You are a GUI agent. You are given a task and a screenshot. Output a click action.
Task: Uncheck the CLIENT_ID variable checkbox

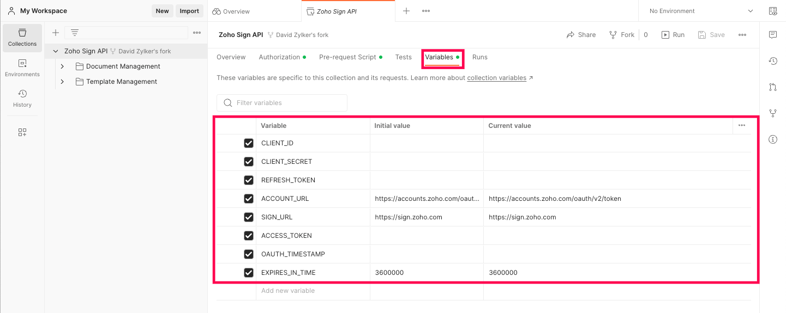tap(249, 143)
